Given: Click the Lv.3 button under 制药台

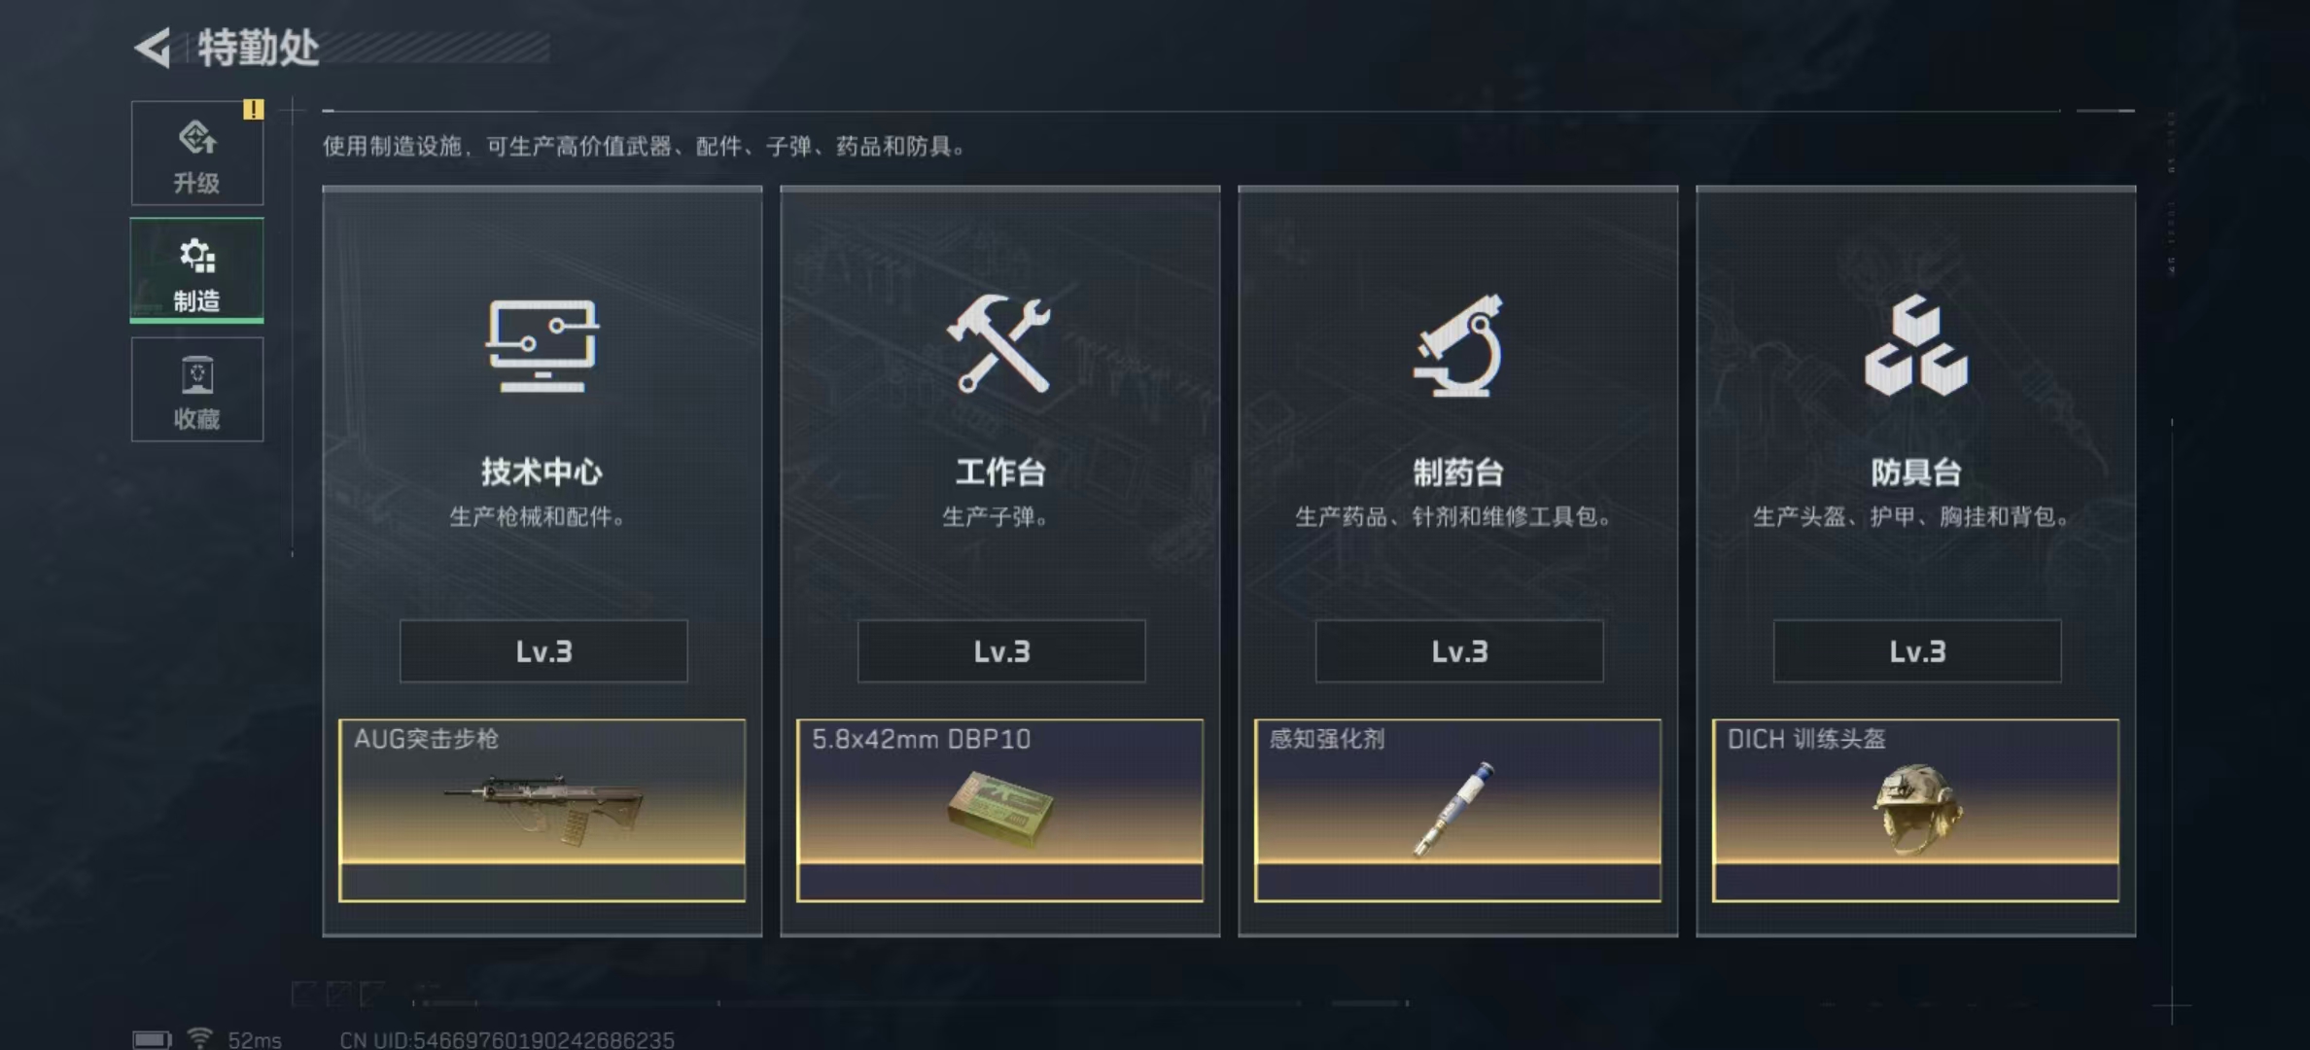Looking at the screenshot, I should 1459,650.
